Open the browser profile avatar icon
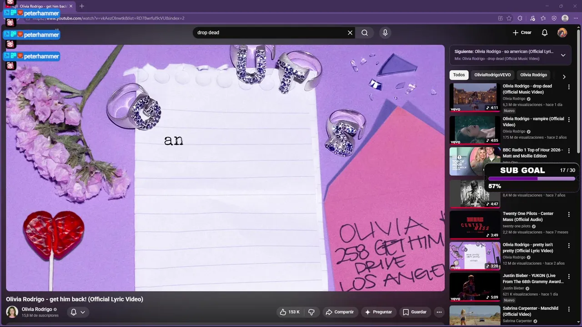 coord(565,18)
